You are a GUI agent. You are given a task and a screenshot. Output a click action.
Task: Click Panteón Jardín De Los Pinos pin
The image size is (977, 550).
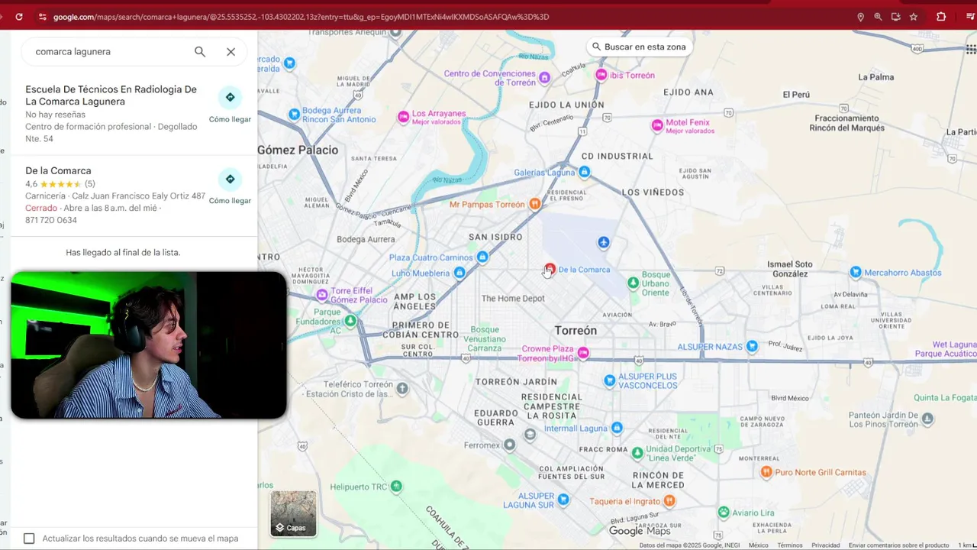coord(927,419)
